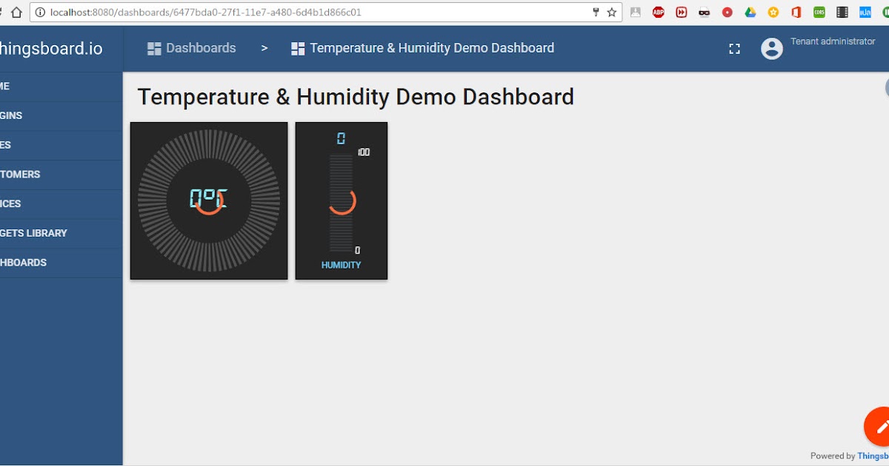
Task: Bookmark this page using the star icon
Action: pyautogui.click(x=610, y=12)
